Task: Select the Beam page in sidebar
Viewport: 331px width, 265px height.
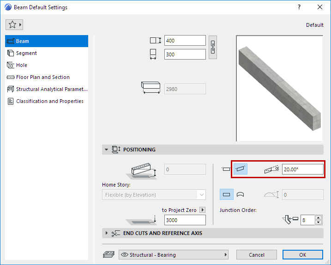Action: [47, 41]
